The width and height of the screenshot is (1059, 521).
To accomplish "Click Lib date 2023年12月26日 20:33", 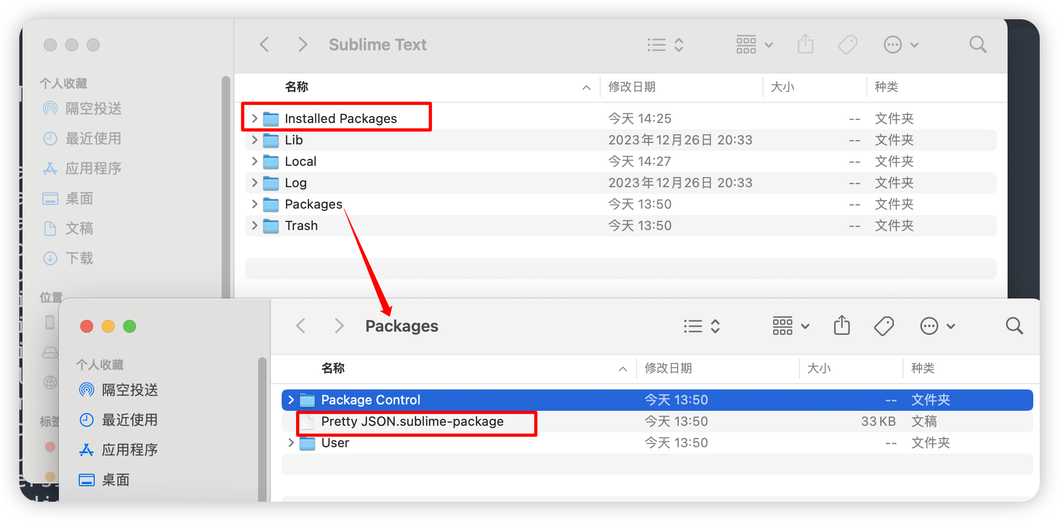I will (680, 140).
